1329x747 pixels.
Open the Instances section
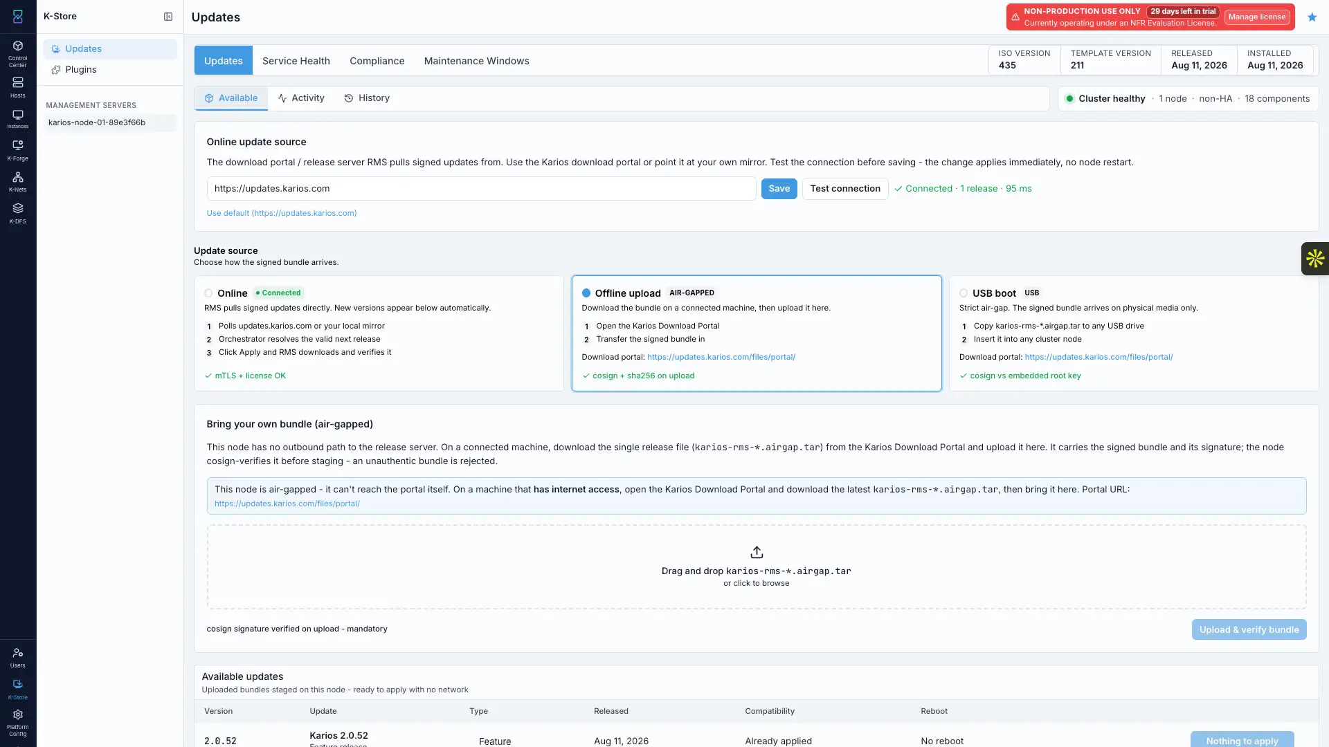click(18, 119)
